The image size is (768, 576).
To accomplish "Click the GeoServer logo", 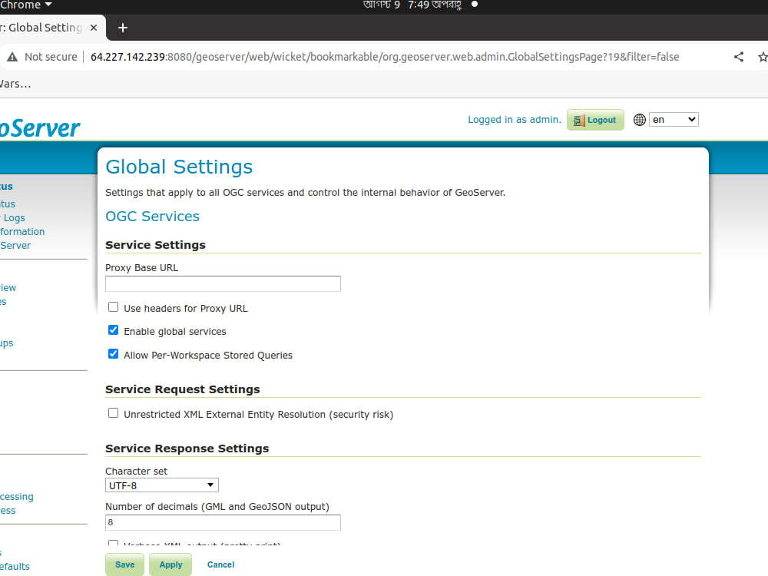I will 40,128.
